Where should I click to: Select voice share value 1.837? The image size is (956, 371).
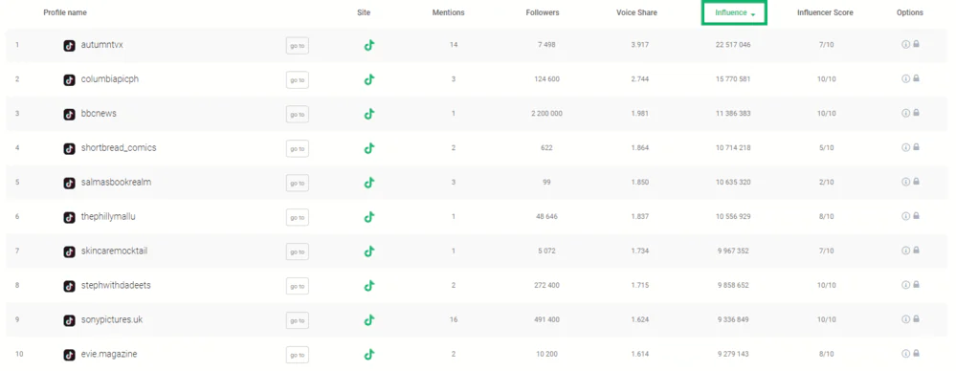click(640, 217)
